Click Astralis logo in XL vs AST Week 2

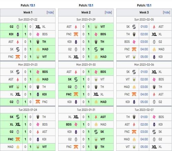point(96,117)
